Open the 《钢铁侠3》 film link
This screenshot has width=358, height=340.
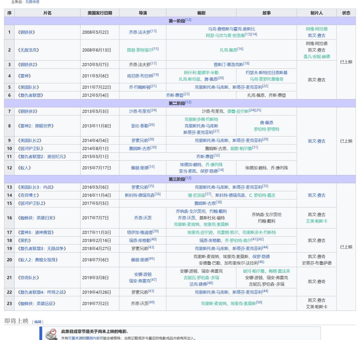28,111
